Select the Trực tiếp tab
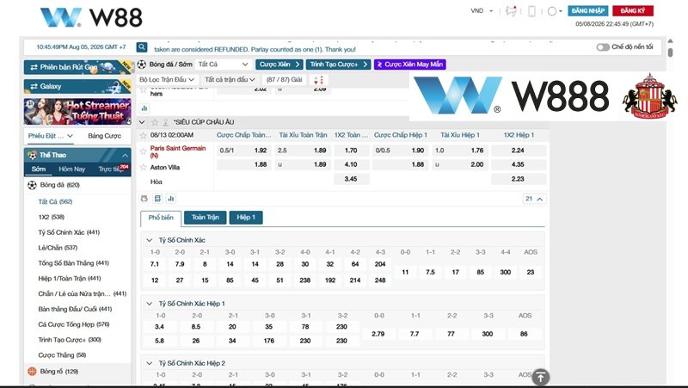The image size is (688, 388). click(x=111, y=169)
